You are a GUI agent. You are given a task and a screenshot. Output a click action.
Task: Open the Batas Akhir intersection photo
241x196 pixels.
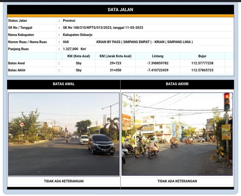(x=177, y=134)
